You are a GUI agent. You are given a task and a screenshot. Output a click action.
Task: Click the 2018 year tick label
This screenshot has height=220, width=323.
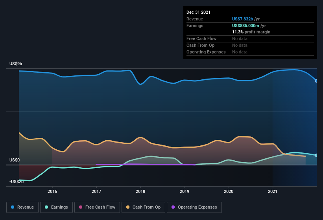140,191
